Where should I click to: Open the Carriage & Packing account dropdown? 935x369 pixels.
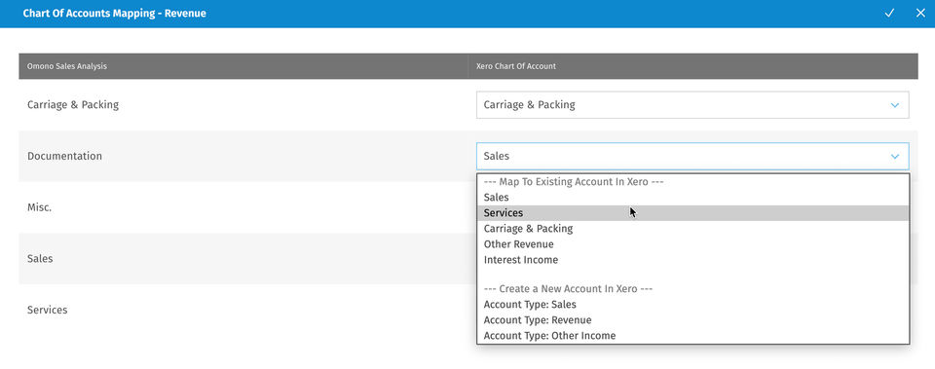[692, 105]
